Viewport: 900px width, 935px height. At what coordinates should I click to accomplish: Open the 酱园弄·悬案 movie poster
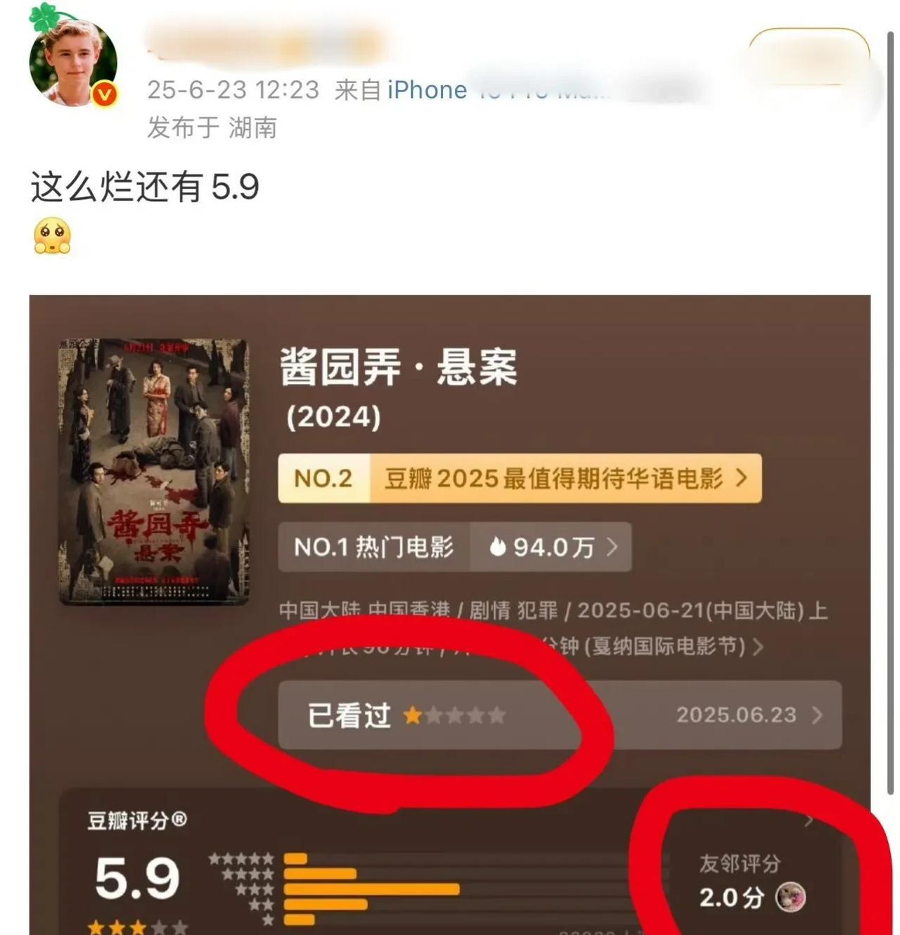153,471
